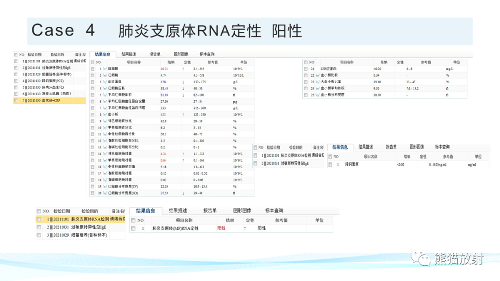The height and width of the screenshot is (281, 500).
Task: Open the trend icon in the 红细胞 row (4.74)
Action: pos(105,75)
